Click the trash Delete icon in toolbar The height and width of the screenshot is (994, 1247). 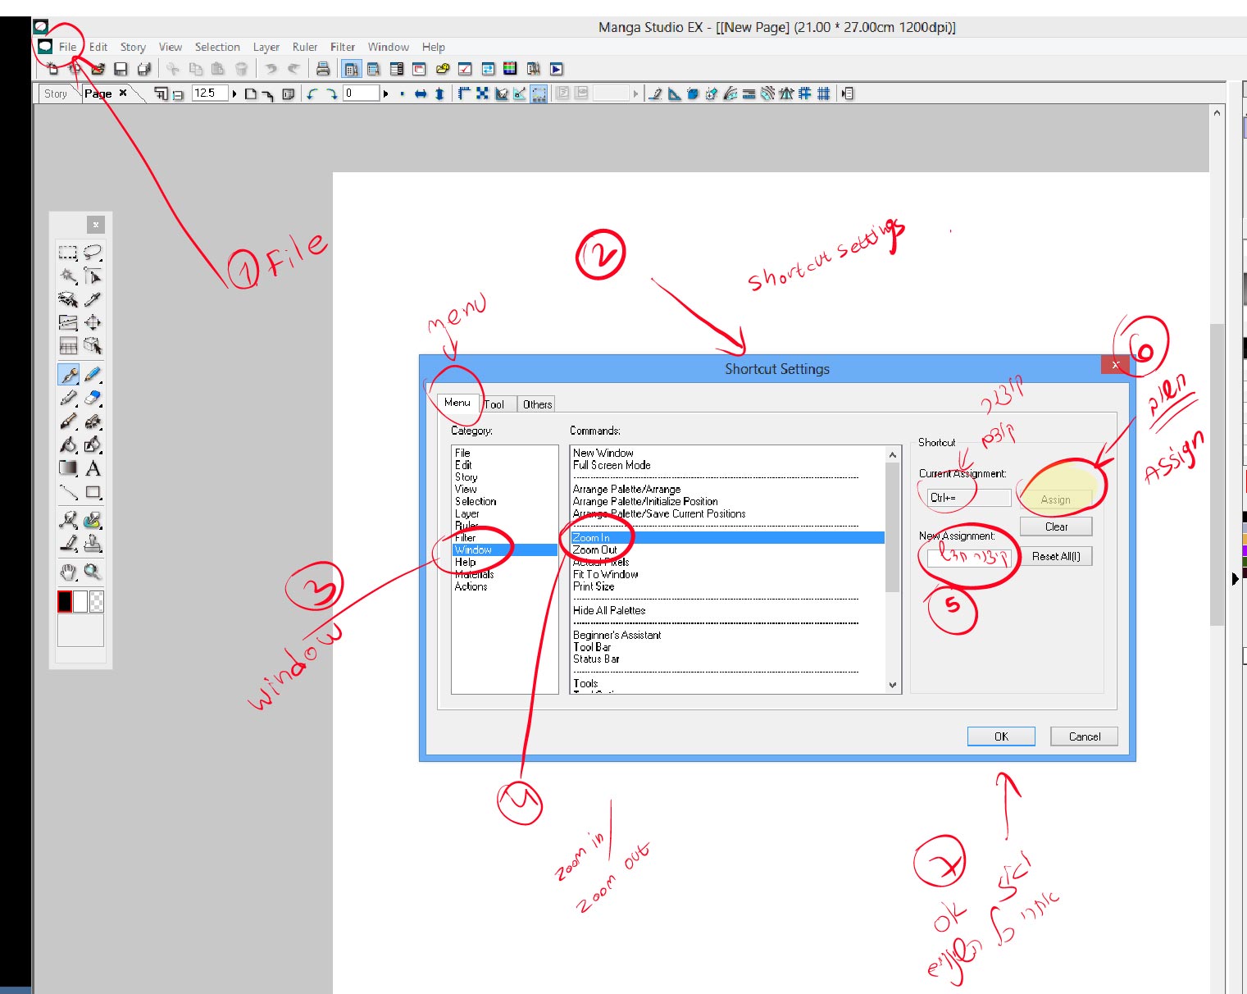(x=241, y=69)
